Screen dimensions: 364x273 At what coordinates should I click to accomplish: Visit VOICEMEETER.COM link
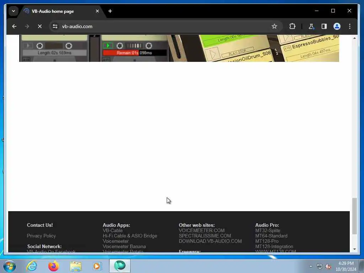(202, 230)
